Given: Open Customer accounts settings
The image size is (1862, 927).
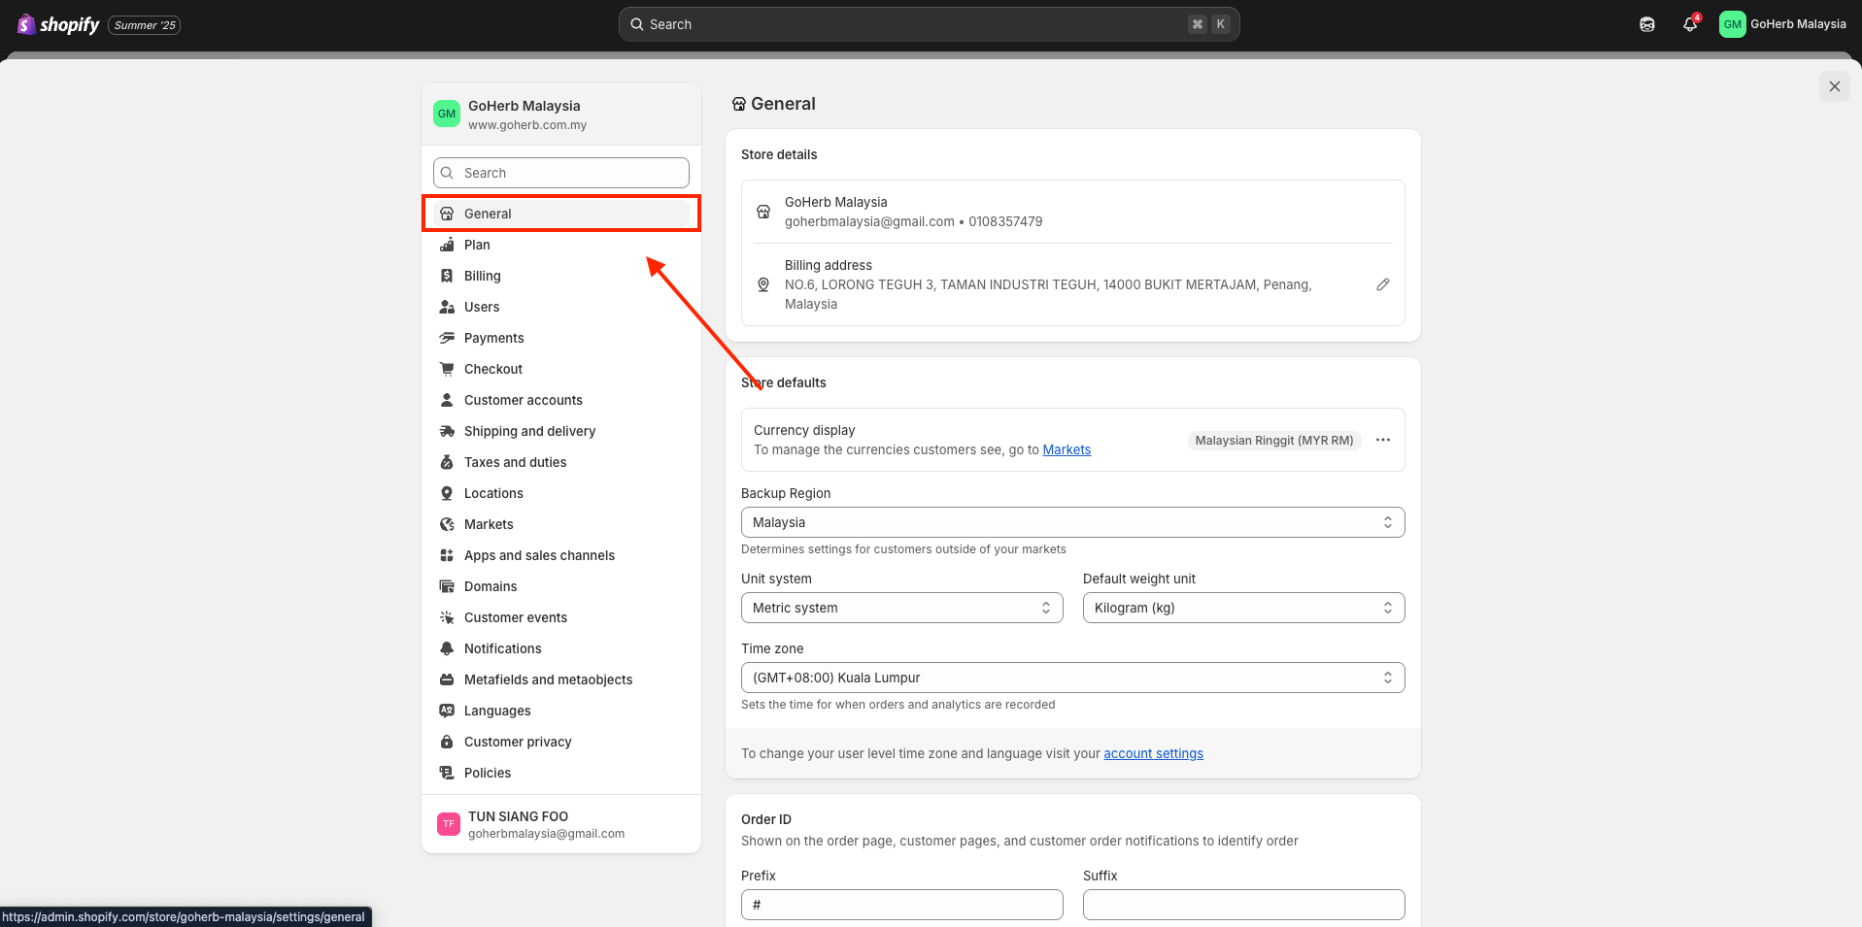Looking at the screenshot, I should point(561,400).
